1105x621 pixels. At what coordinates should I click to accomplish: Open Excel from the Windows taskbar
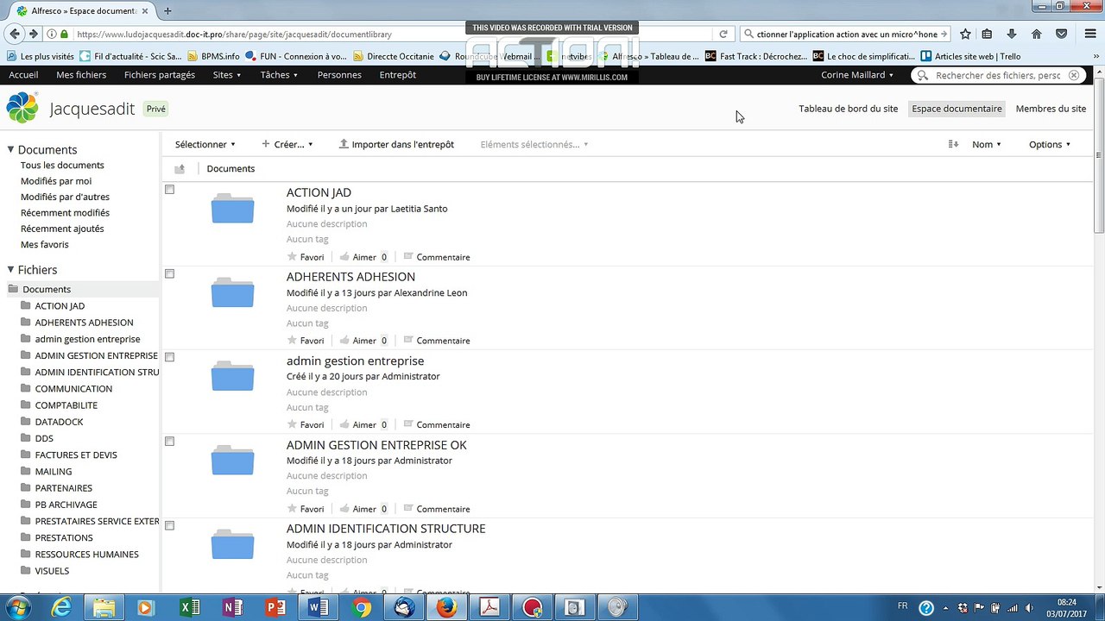click(190, 608)
